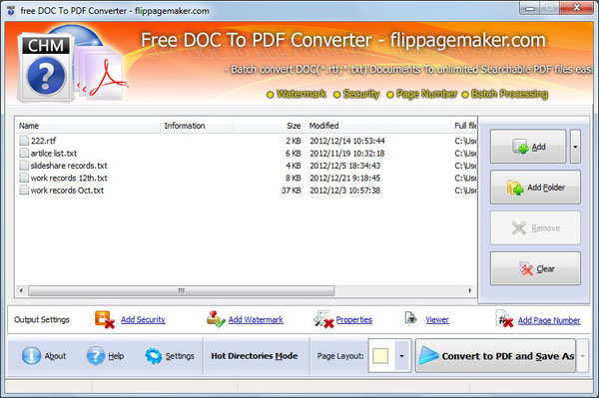Click the blue info About icon
This screenshot has height=398, width=599.
click(31, 356)
